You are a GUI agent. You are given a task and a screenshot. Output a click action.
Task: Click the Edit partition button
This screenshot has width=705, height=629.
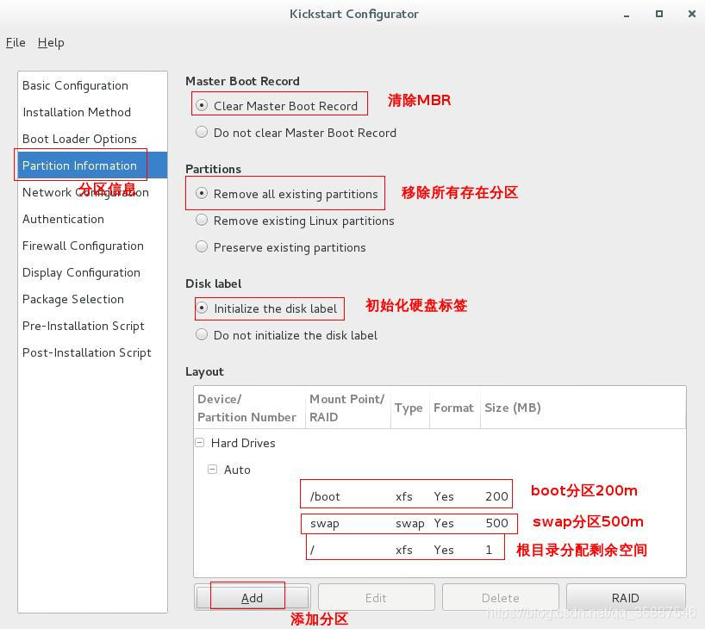(x=376, y=597)
